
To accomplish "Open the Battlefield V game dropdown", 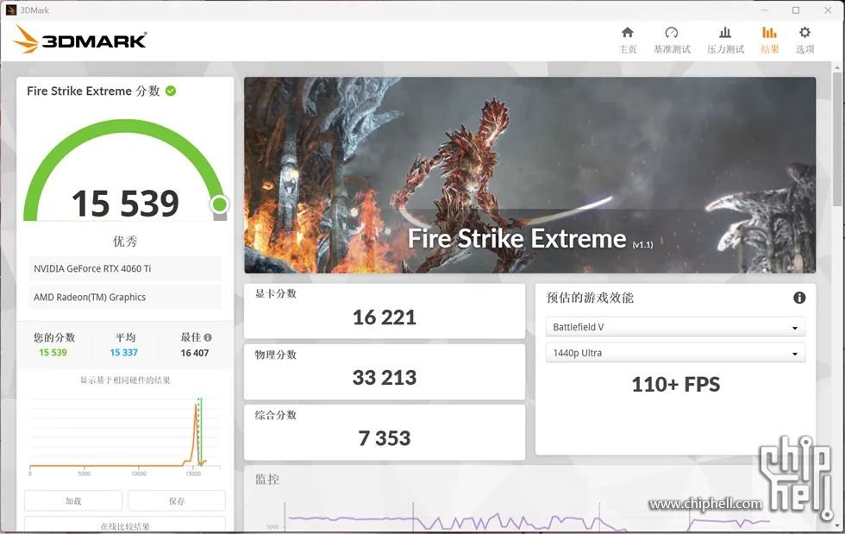I will 675,327.
